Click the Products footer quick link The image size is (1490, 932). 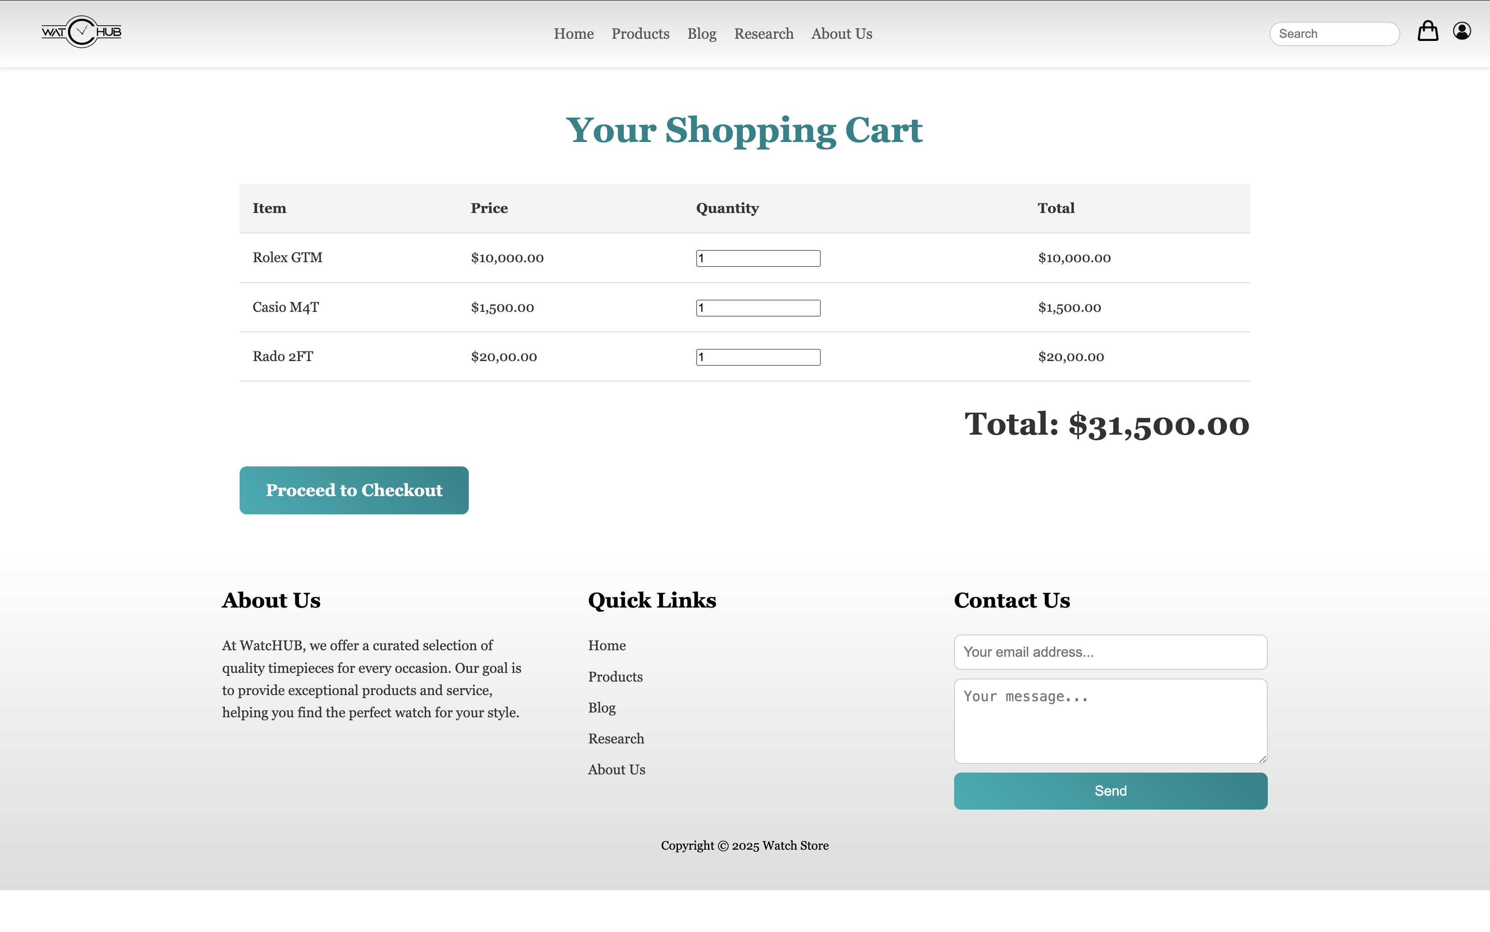point(615,677)
